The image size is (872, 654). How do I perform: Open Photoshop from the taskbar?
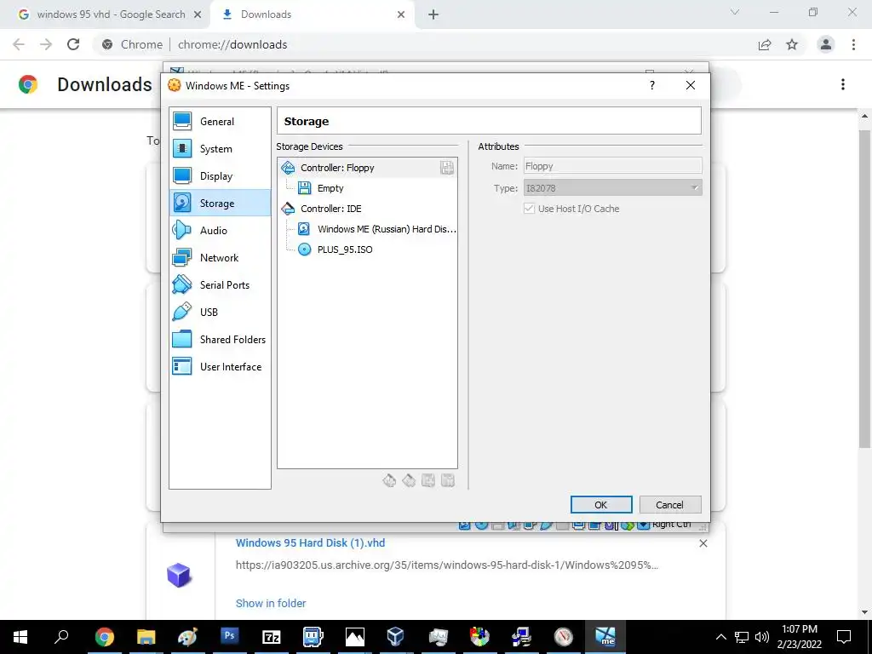pyautogui.click(x=229, y=637)
